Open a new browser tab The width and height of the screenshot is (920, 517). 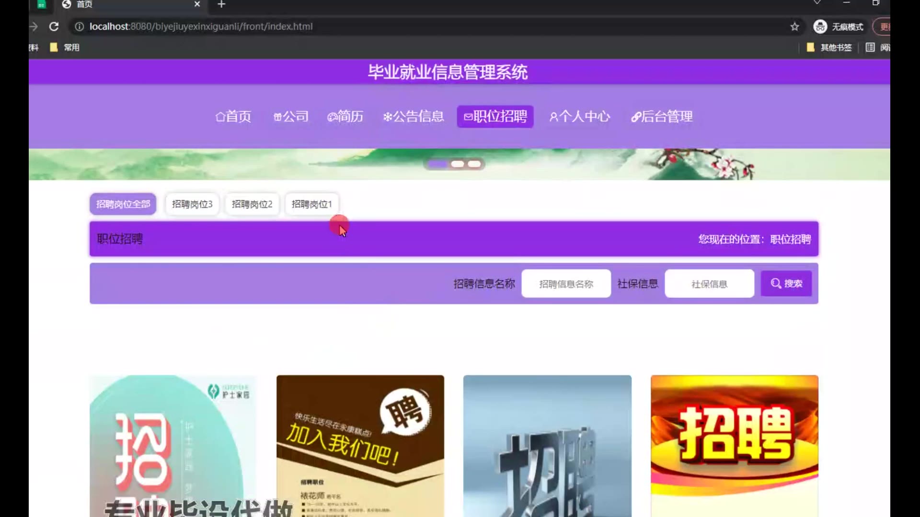[x=221, y=4]
